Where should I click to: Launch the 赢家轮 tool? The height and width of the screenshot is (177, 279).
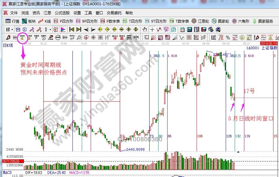[x=220, y=21]
